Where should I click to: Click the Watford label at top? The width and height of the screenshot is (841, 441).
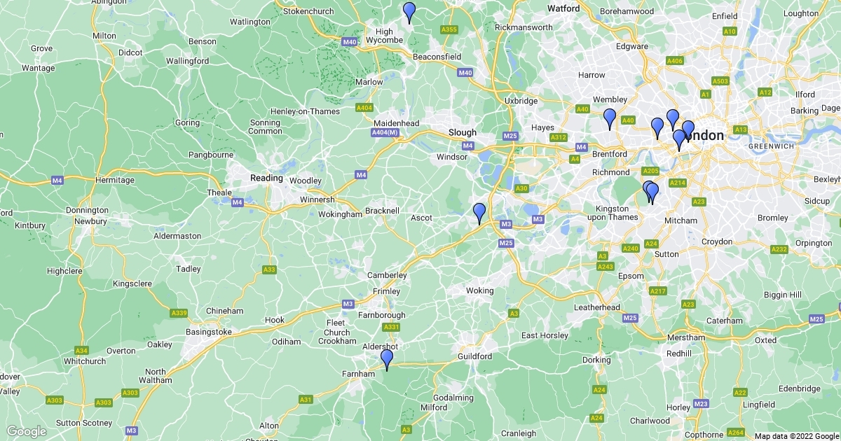click(563, 9)
